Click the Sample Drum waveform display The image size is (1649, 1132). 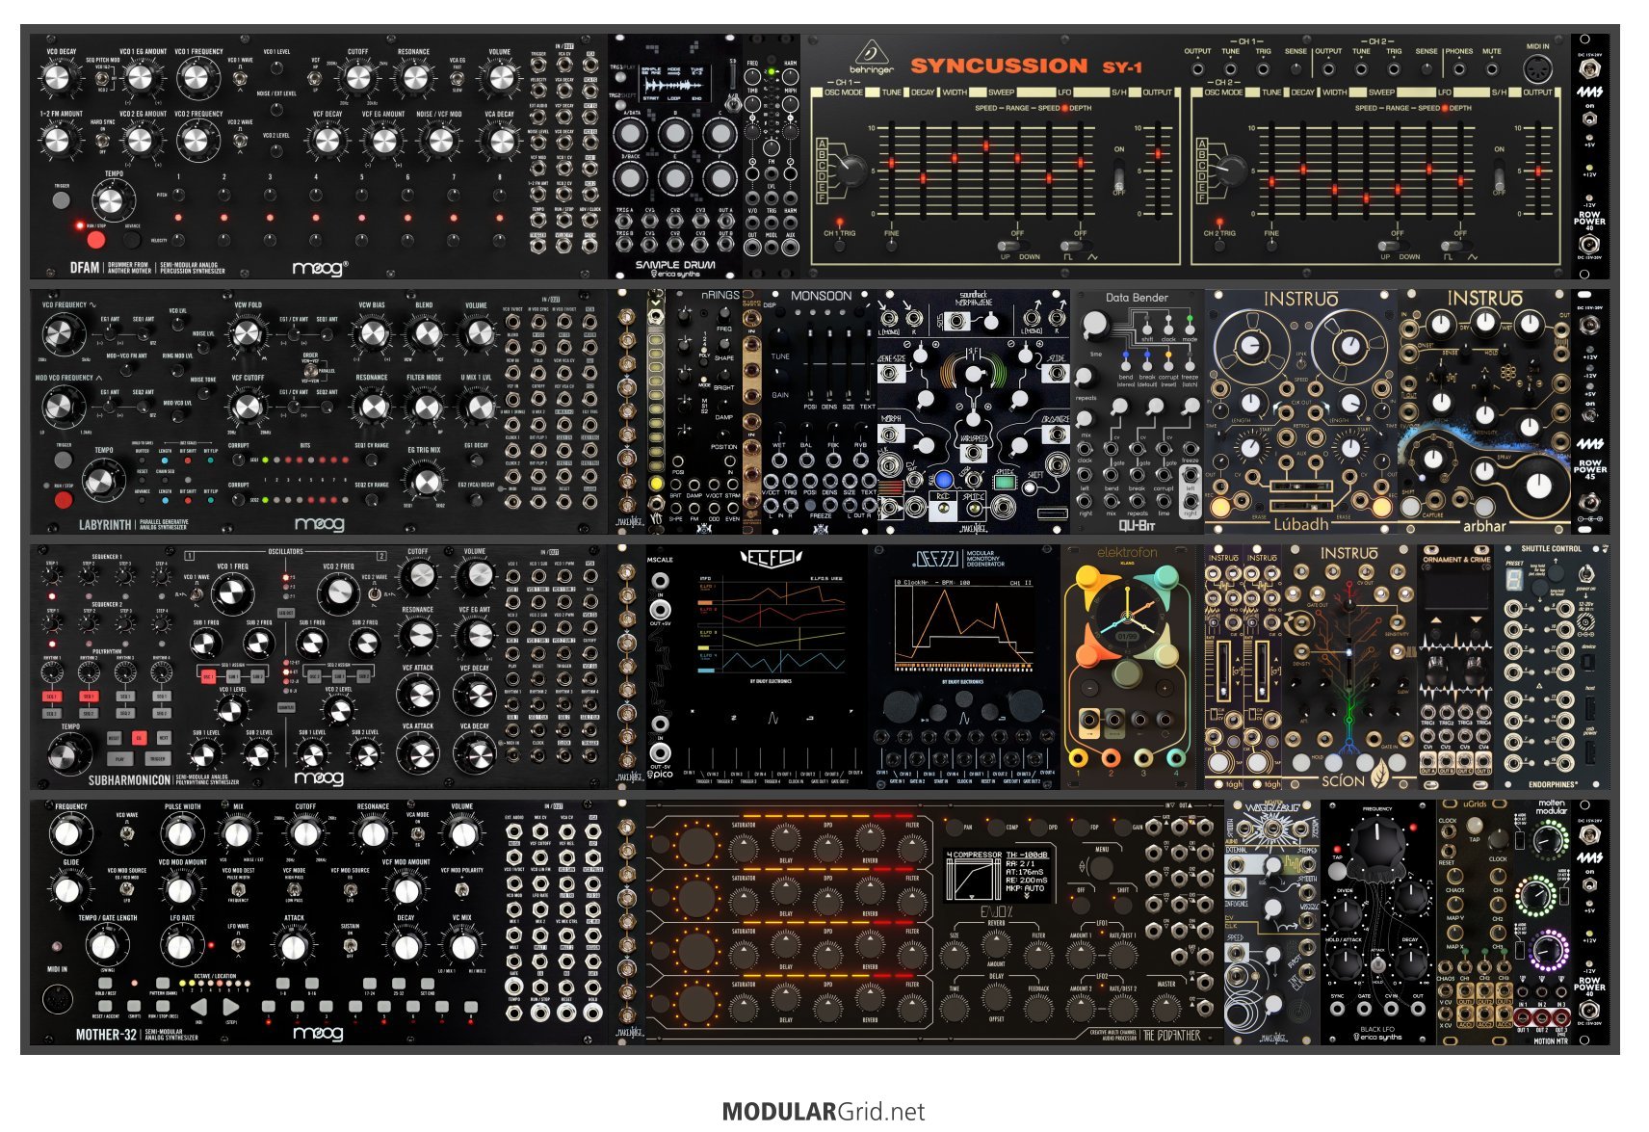coord(675,82)
